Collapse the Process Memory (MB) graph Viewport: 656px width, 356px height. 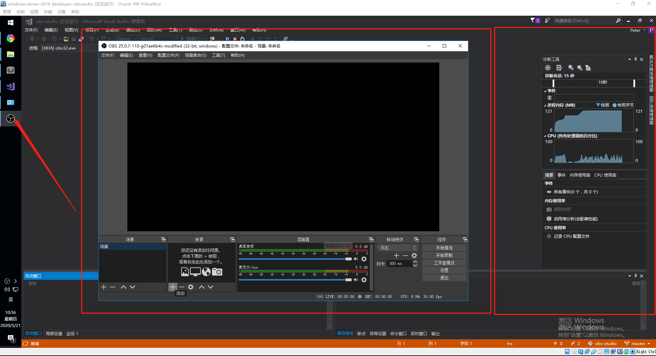(545, 105)
